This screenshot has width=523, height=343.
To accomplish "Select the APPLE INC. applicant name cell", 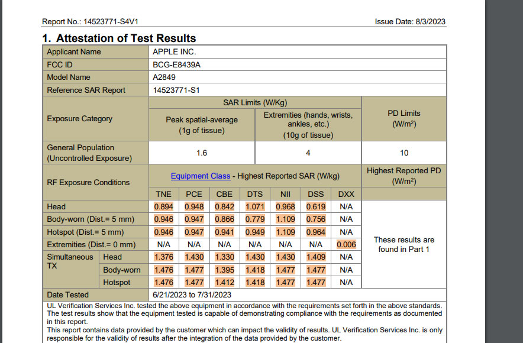I will click(175, 52).
